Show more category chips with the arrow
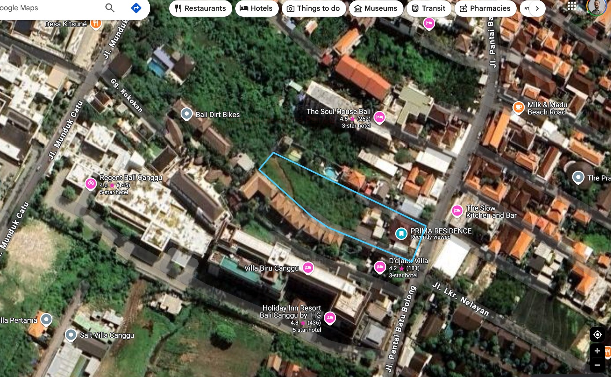 (537, 8)
